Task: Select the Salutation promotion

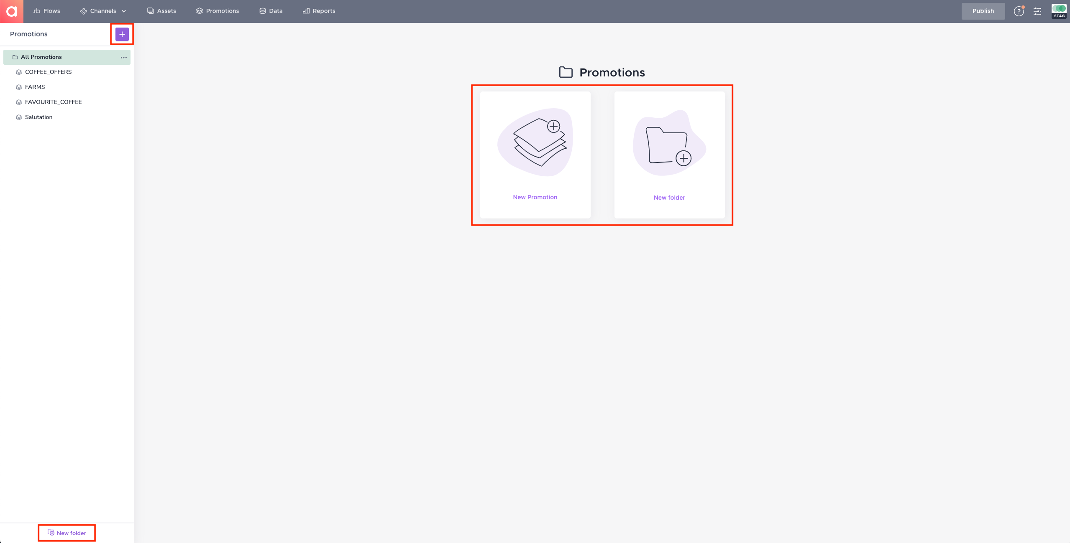Action: coord(38,117)
